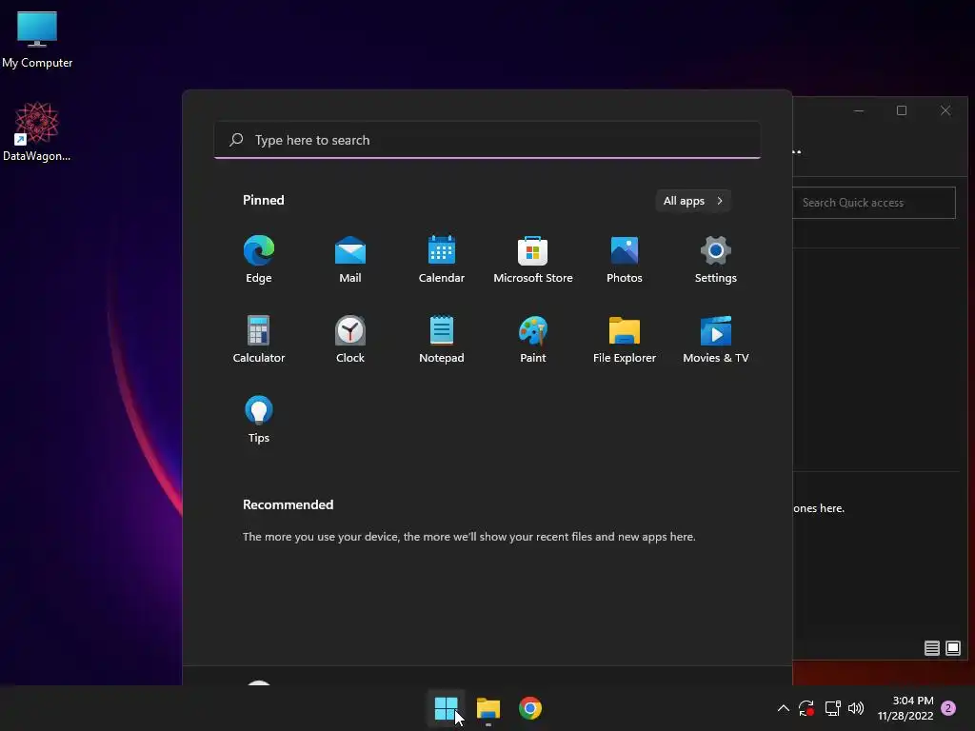Open File Explorer from the taskbar
The width and height of the screenshot is (975, 731).
pyautogui.click(x=488, y=708)
